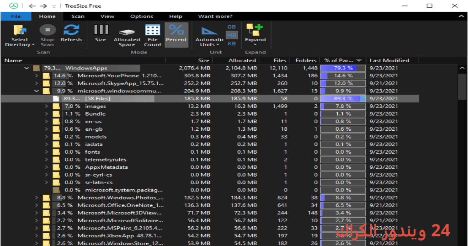Open the Expand dropdown arrow
The width and height of the screenshot is (468, 246).
click(255, 44)
